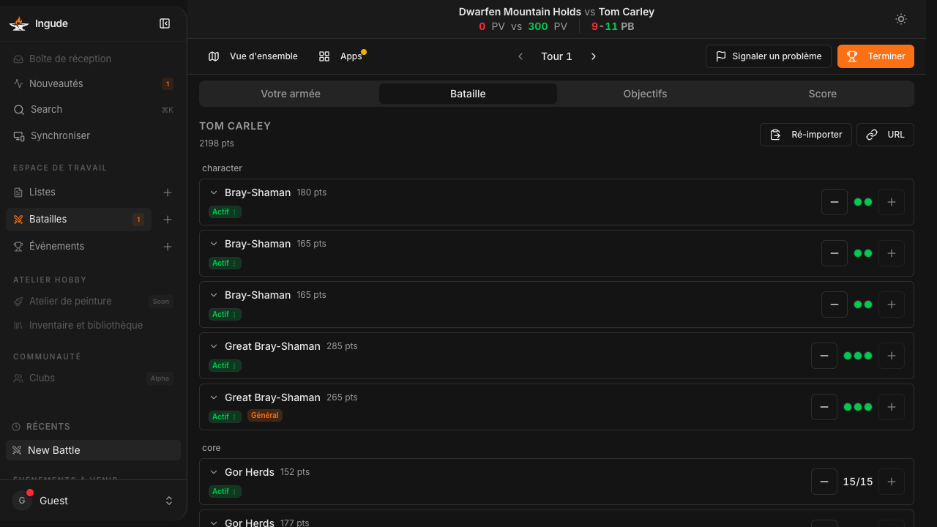The width and height of the screenshot is (937, 527).
Task: Expand the 180 pts Bray-Shaman row
Action: point(214,193)
